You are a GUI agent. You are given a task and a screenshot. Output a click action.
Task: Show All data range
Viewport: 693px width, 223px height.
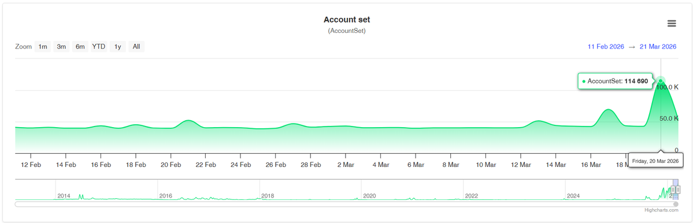click(x=136, y=46)
